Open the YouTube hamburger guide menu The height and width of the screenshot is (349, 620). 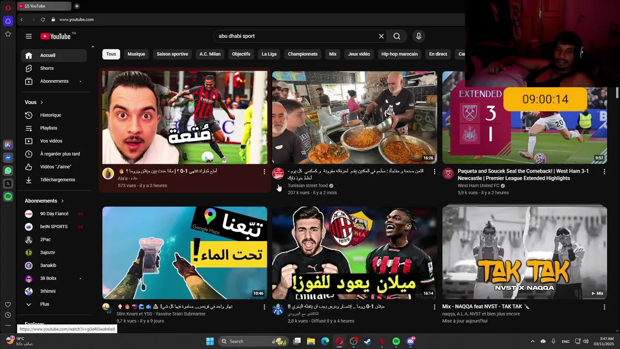tap(29, 36)
